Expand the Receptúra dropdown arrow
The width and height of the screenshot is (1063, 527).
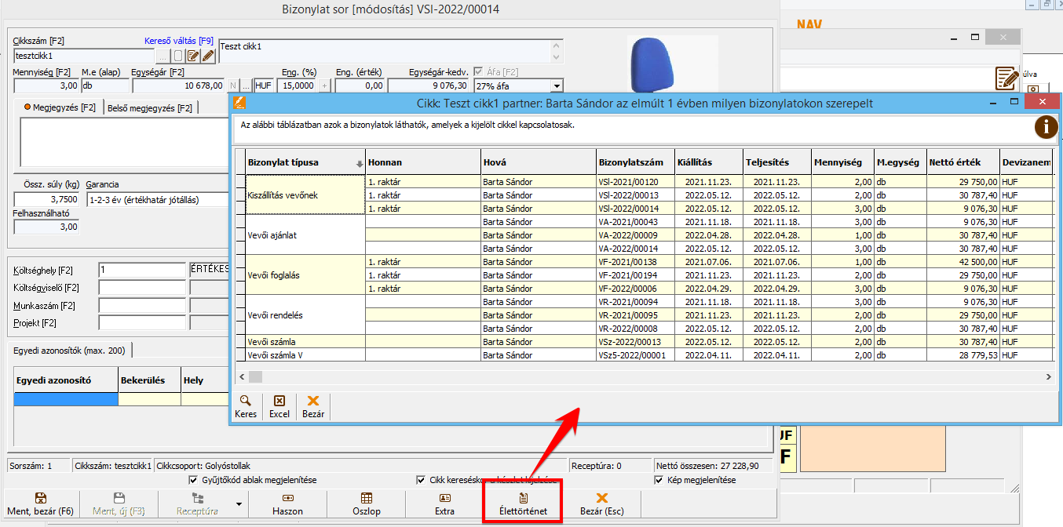pyautogui.click(x=239, y=503)
